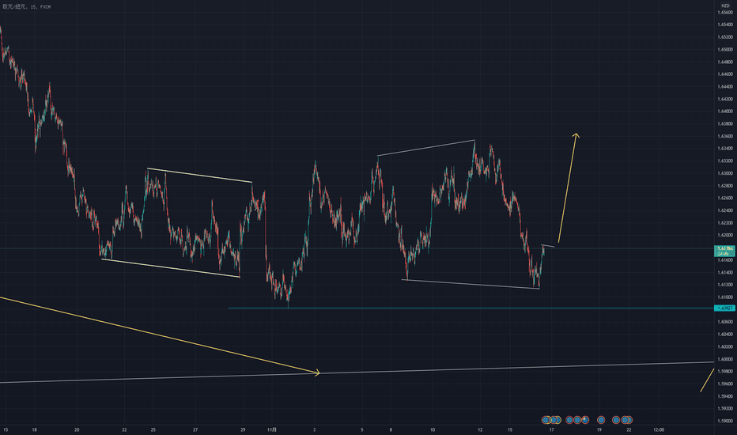Click the date 3 on time axis
Viewport: 737px width, 435px height.
click(x=314, y=429)
